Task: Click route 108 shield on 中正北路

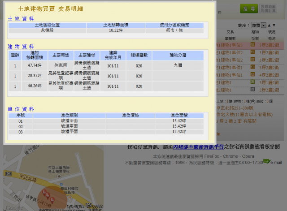Action: pyautogui.click(x=9, y=173)
